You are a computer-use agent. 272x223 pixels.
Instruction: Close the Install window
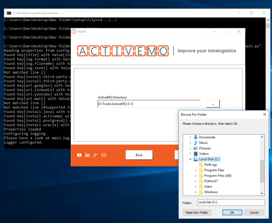pyautogui.click(x=239, y=32)
